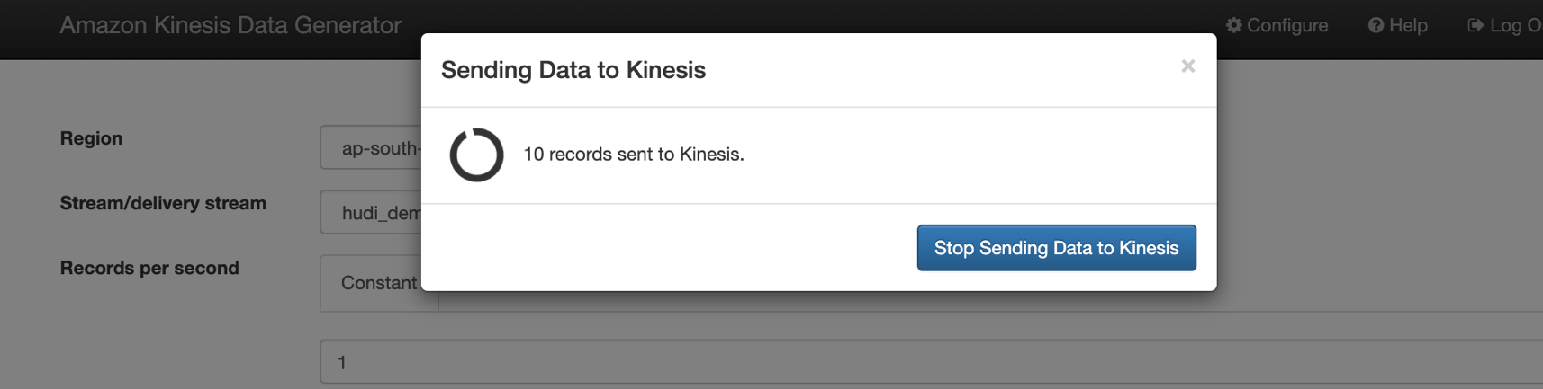Click the Log Out arrow icon
The width and height of the screenshot is (1543, 389).
[1475, 25]
